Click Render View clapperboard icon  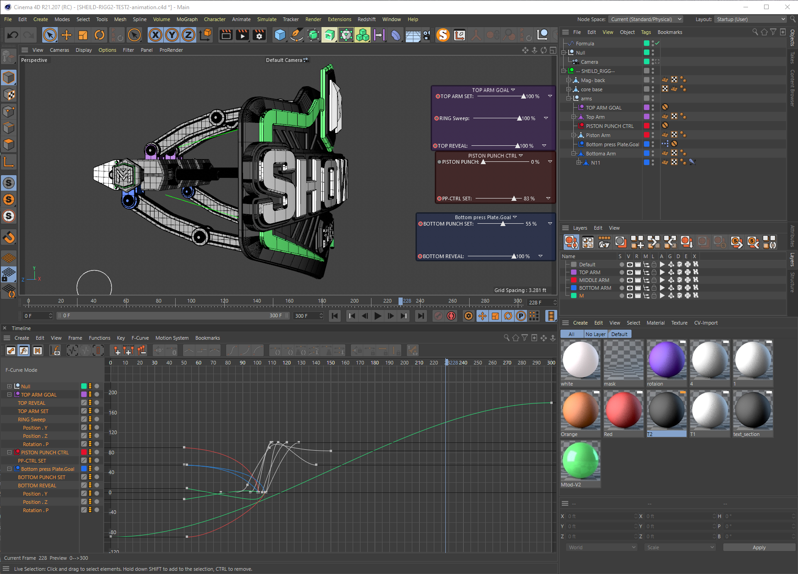(x=226, y=35)
